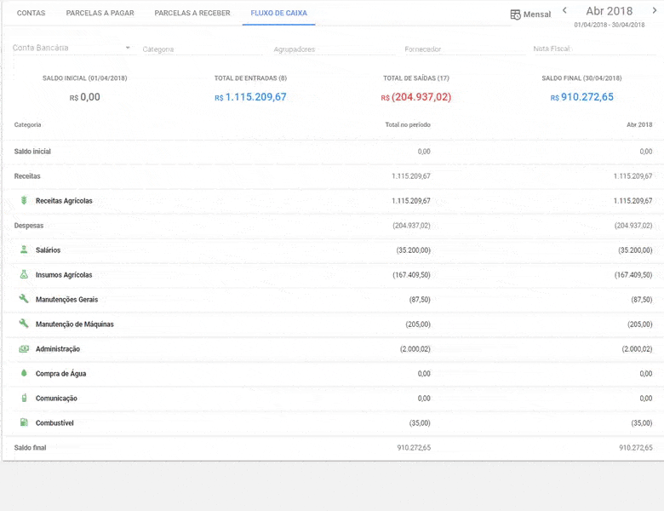
Task: Click the Agrupadores filter field
Action: 332,49
